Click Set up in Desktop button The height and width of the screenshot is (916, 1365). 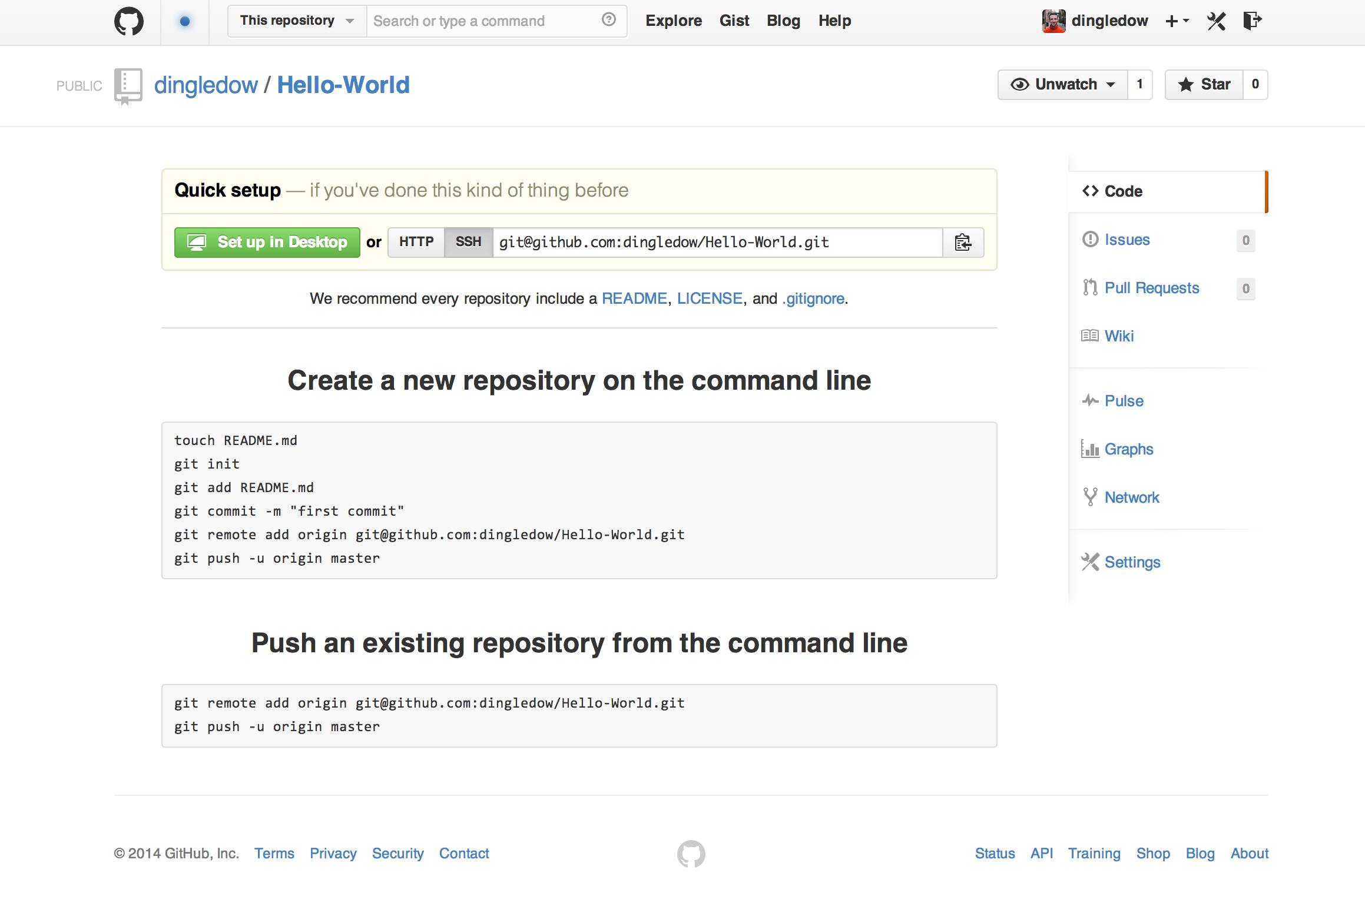(x=267, y=242)
